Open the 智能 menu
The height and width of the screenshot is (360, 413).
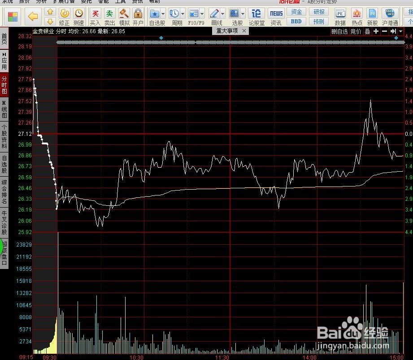[103, 2]
